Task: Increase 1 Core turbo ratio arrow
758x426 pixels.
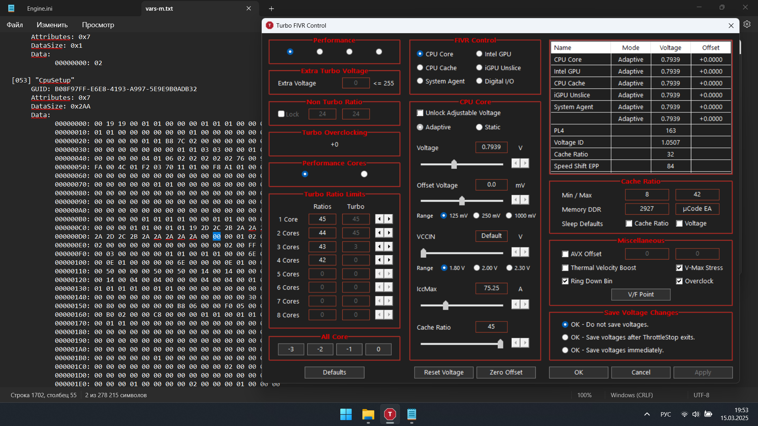Action: (389, 219)
